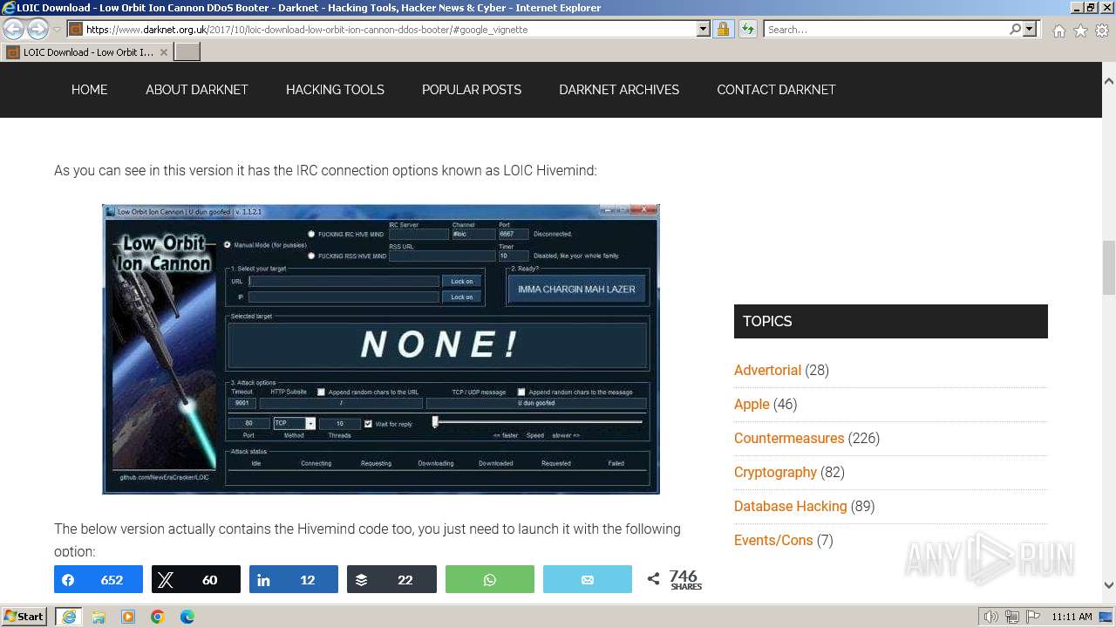
Task: Open the IE Home icon
Action: 1058,31
